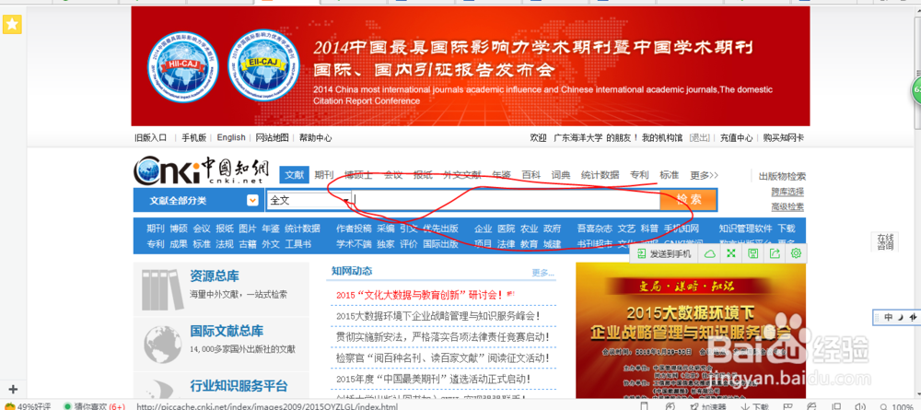Click 下载 in blue navigation bar
The height and width of the screenshot is (410, 921).
(x=787, y=228)
